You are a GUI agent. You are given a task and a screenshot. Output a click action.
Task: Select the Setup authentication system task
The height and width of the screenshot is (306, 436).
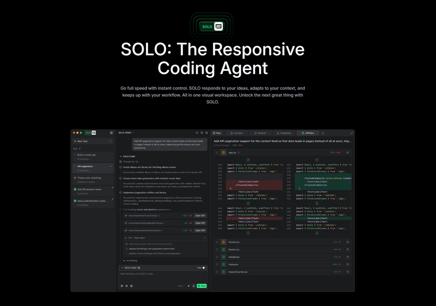(93, 203)
